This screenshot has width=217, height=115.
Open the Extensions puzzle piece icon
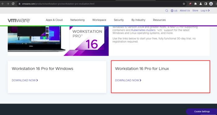tap(195, 4)
